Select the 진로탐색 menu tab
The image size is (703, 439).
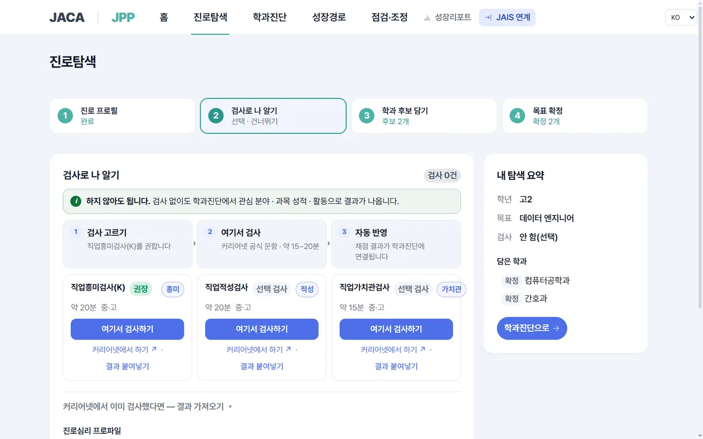tap(210, 18)
